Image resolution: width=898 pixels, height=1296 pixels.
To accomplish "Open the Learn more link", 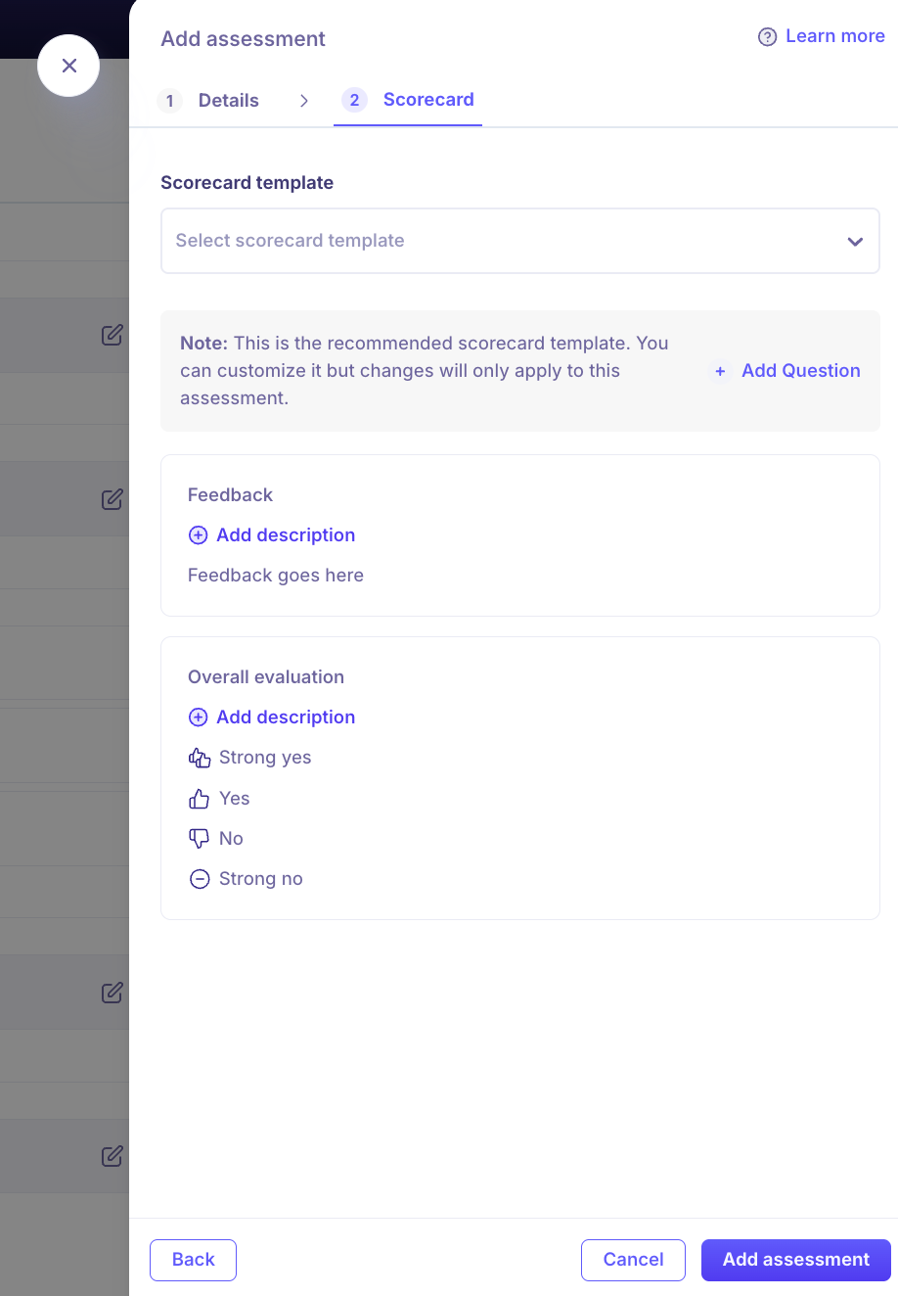I will [834, 36].
